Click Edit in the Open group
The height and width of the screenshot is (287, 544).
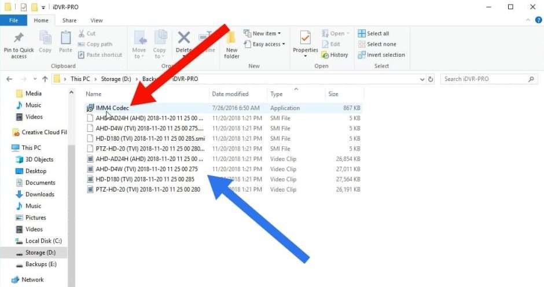coord(331,44)
